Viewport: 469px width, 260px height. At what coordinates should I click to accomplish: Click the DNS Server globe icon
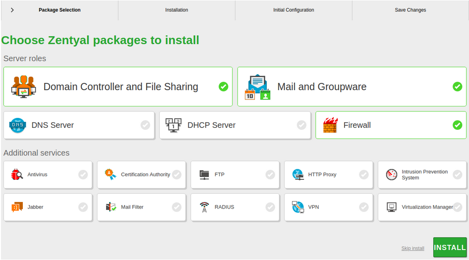(17, 125)
